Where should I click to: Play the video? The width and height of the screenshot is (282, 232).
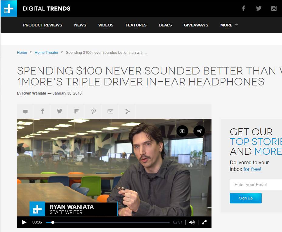pyautogui.click(x=24, y=222)
